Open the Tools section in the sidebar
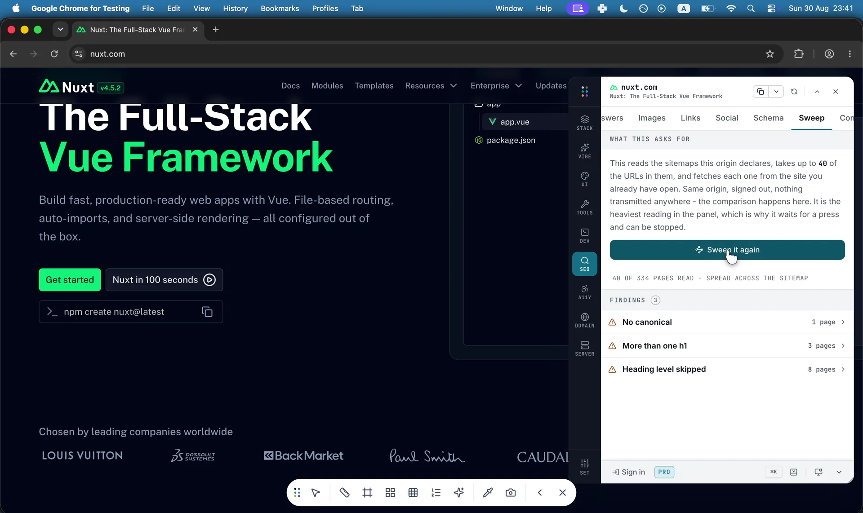Image resolution: width=863 pixels, height=513 pixels. (x=584, y=207)
